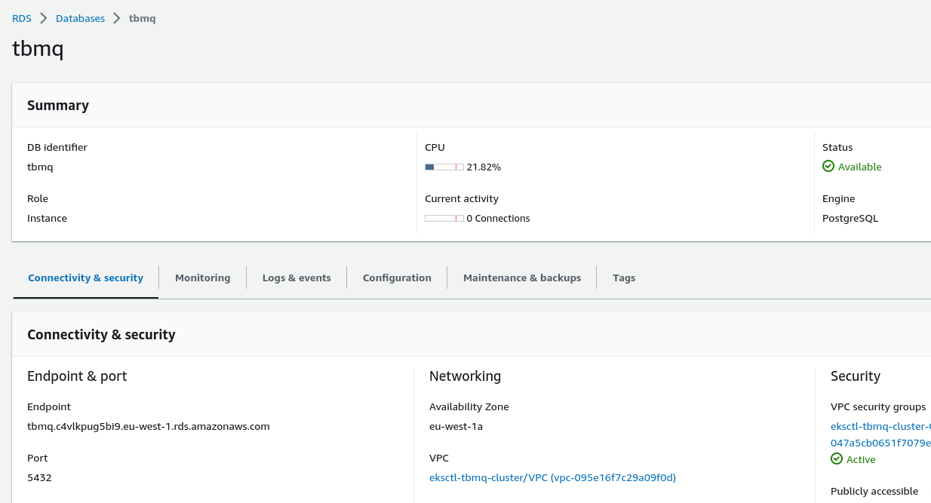The width and height of the screenshot is (931, 503).
Task: Click the chevron before the tbmq breadcrumb
Action: point(117,18)
